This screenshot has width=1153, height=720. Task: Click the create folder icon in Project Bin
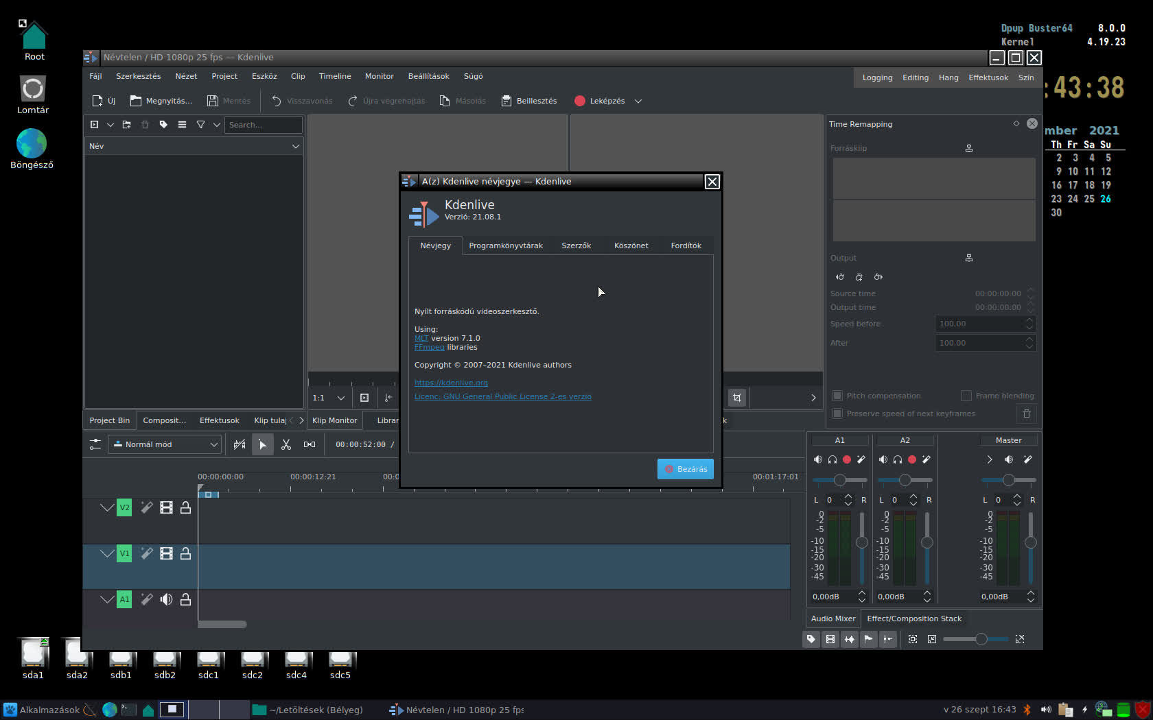126,125
